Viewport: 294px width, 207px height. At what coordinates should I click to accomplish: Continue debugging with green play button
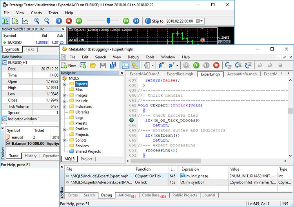tap(196, 65)
